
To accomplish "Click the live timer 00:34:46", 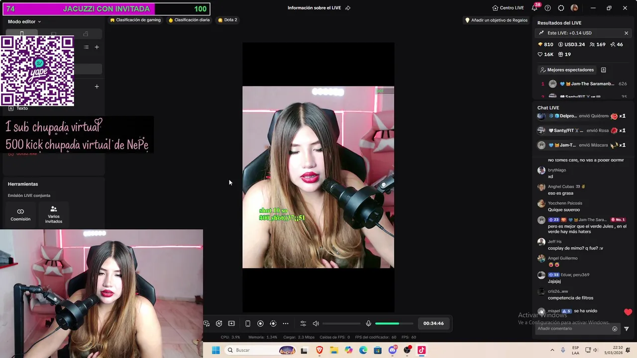I will (433, 324).
